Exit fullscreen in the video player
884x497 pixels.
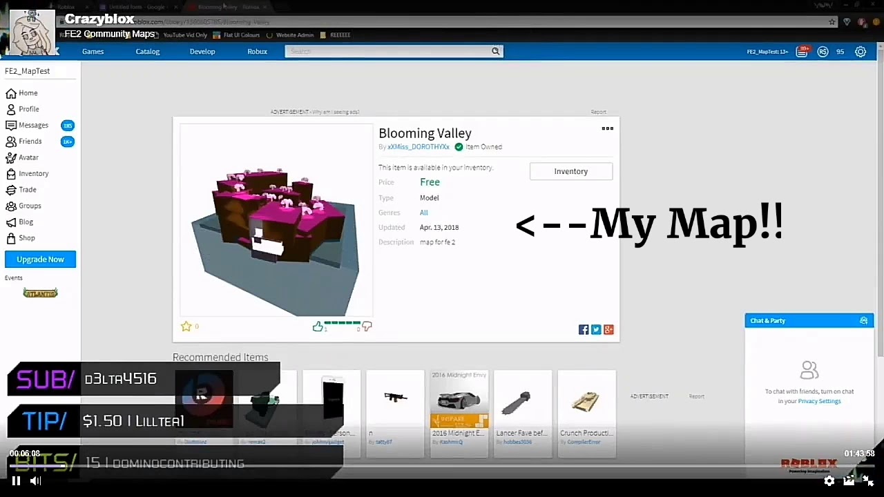click(869, 481)
